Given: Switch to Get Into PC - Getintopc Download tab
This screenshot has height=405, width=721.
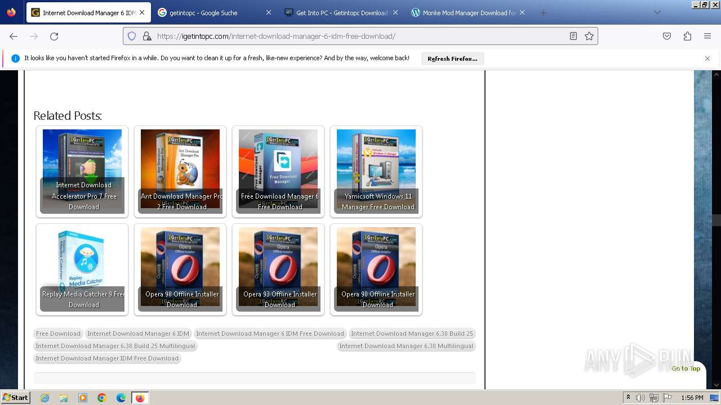Looking at the screenshot, I should point(341,12).
